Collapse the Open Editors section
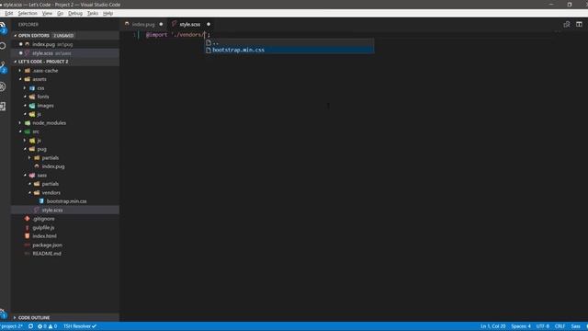 point(16,36)
